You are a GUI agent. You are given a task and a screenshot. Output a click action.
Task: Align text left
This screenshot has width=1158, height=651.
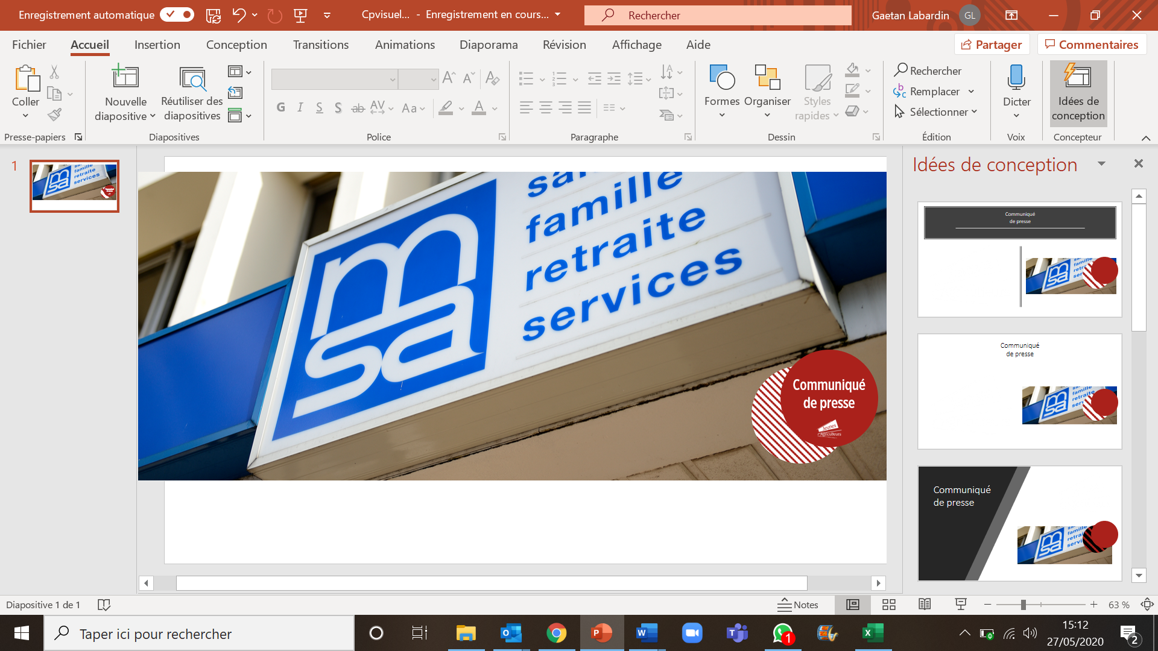click(x=526, y=108)
